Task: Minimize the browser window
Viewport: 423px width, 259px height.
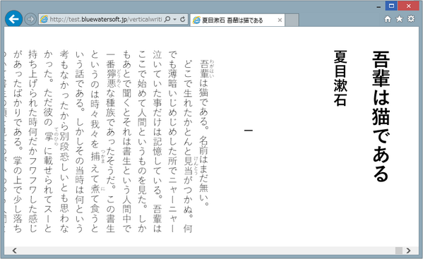Action: point(379,7)
